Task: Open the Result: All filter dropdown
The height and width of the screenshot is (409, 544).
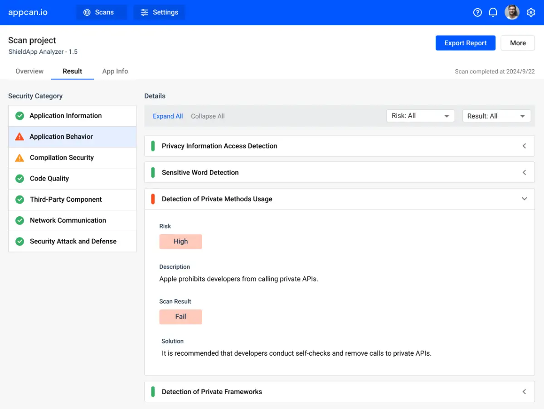Action: tap(496, 116)
